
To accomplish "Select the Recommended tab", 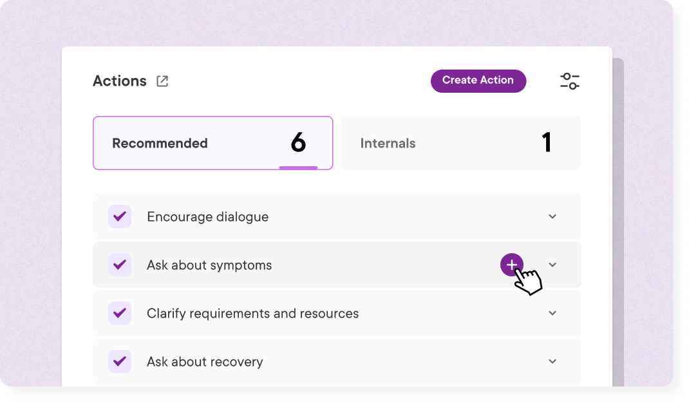I will (x=212, y=143).
